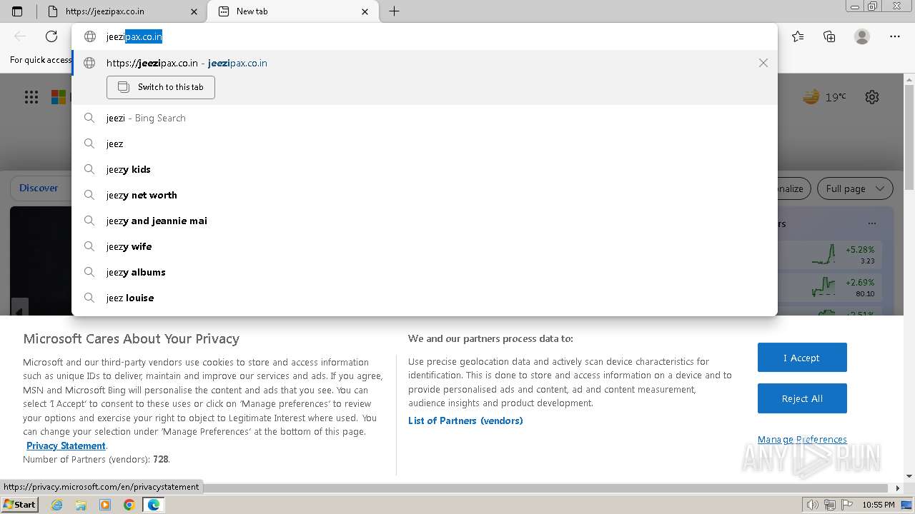Select the jeezy albums suggestion

[425, 272]
